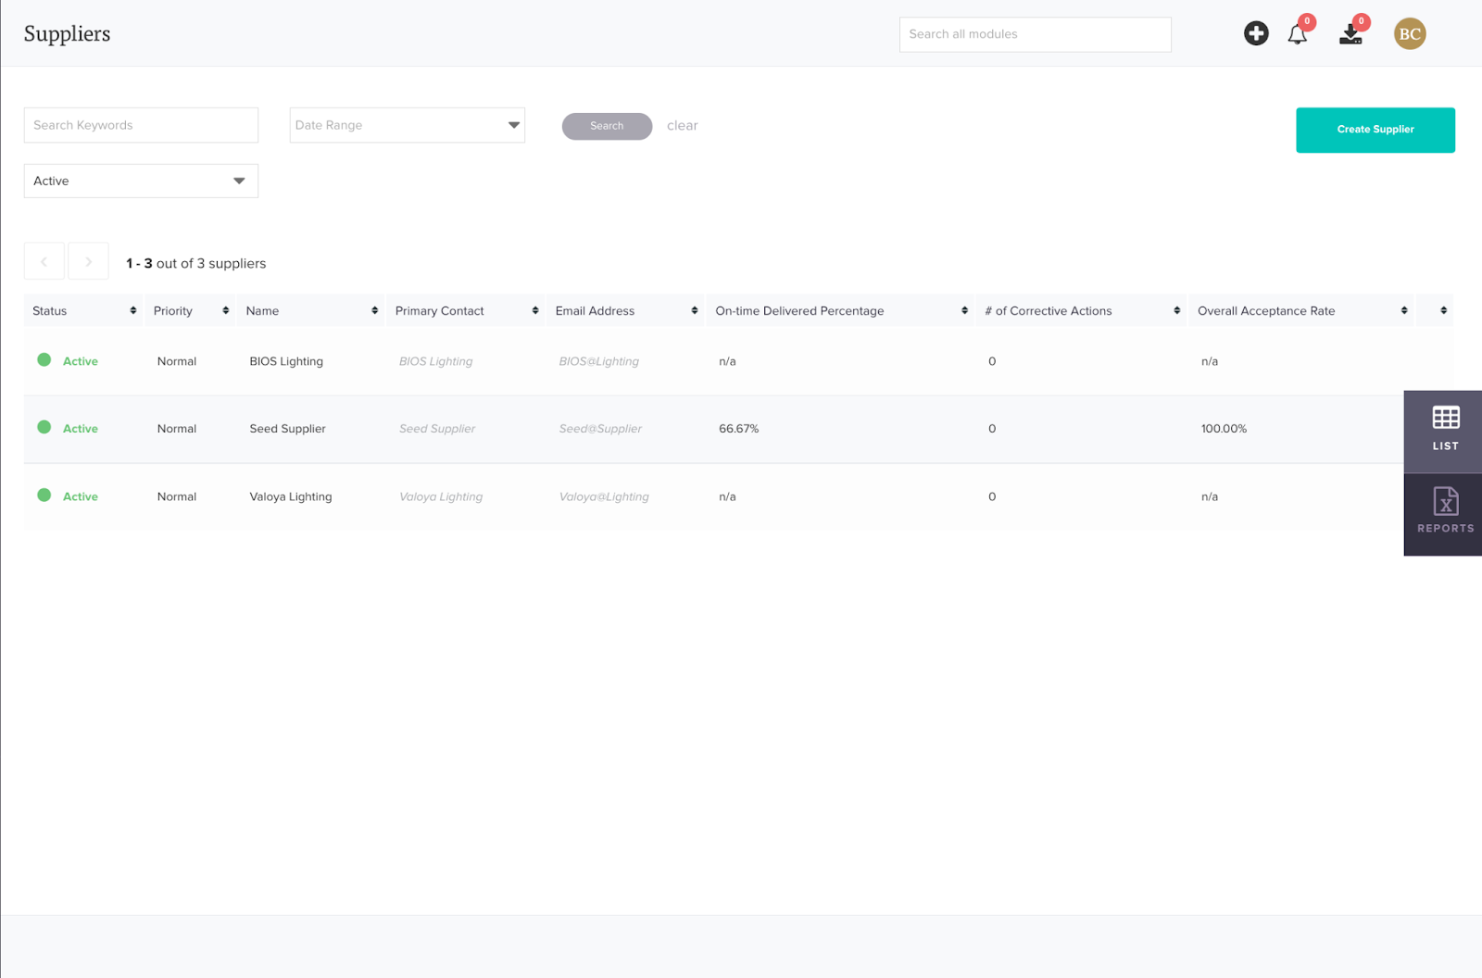The height and width of the screenshot is (978, 1482).
Task: Focus the Search all modules field
Action: [1035, 34]
